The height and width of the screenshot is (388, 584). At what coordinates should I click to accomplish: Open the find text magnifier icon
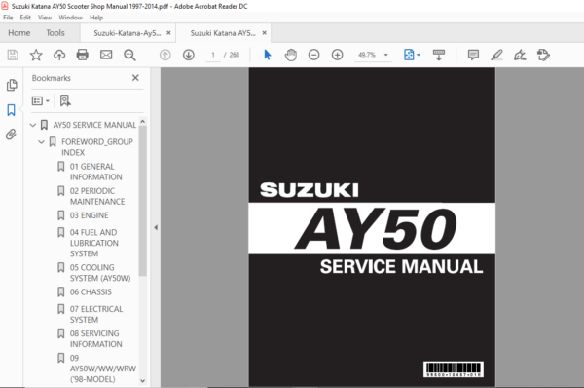pyautogui.click(x=129, y=55)
